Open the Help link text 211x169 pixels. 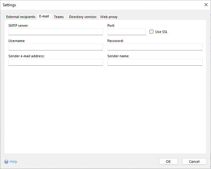(x=13, y=162)
